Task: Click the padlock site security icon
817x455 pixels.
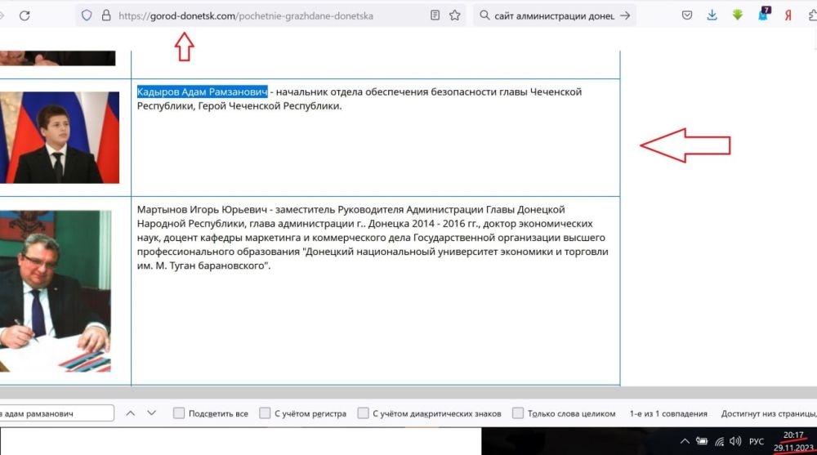Action: pyautogui.click(x=105, y=16)
